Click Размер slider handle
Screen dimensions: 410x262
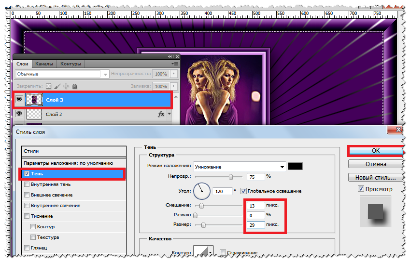coord(203,225)
